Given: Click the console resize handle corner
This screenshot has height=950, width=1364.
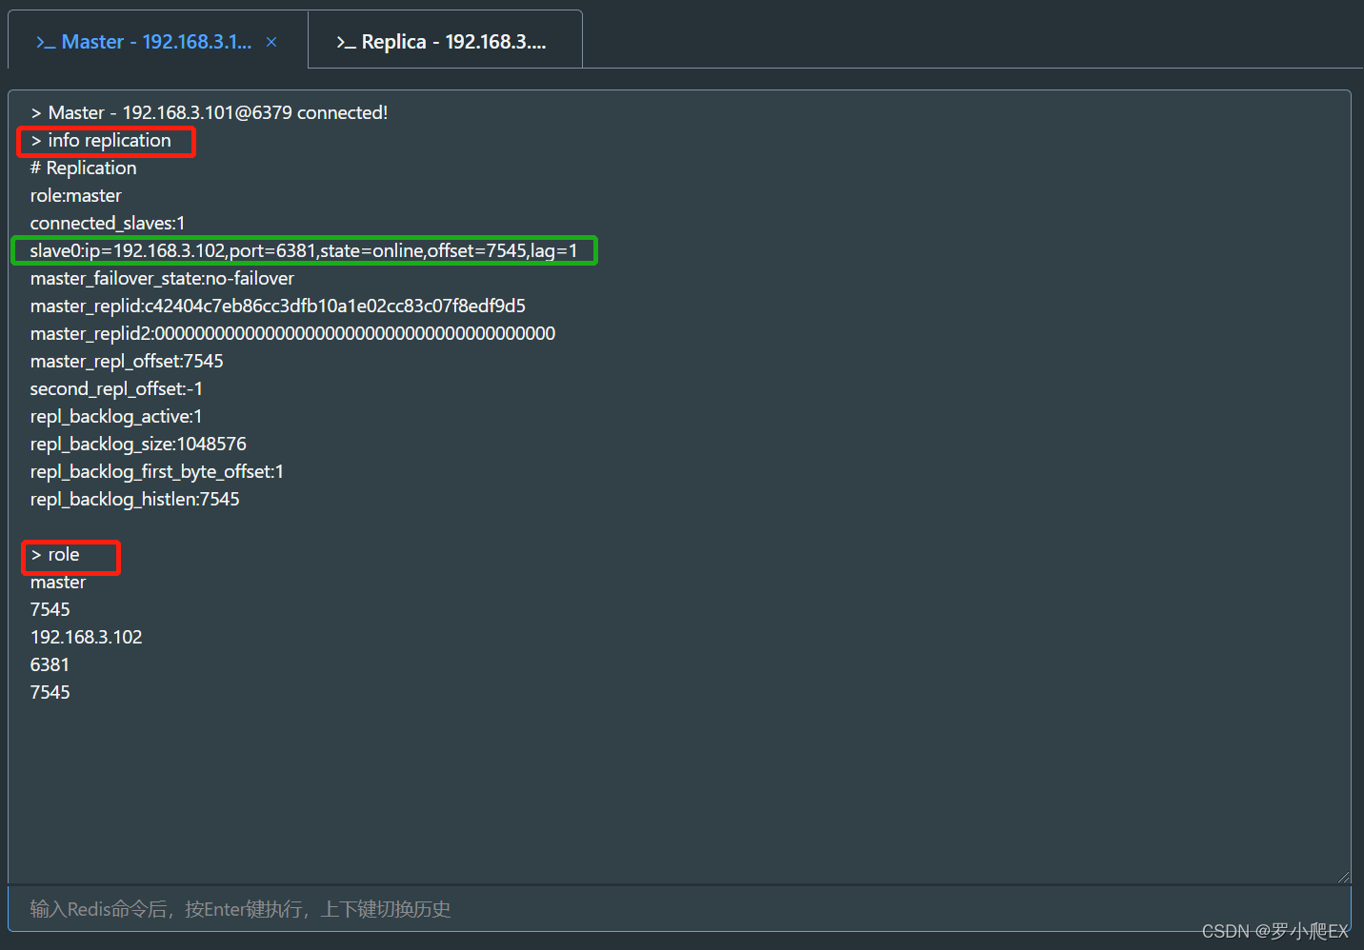Looking at the screenshot, I should (x=1343, y=876).
